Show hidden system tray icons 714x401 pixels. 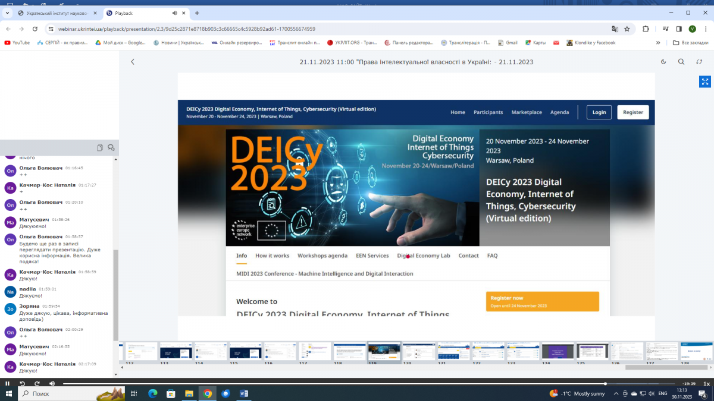[x=615, y=394]
